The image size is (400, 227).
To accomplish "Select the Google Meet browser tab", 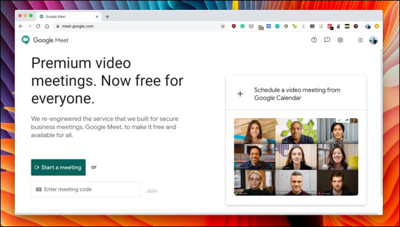I will point(69,17).
